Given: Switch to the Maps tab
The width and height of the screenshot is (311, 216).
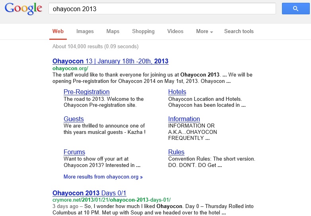Looking at the screenshot, I should click(113, 31).
